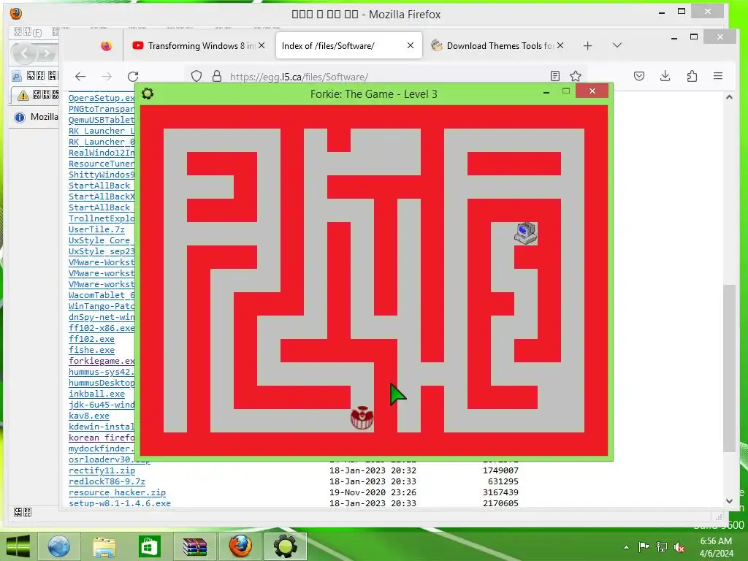Open the ff102-x86.exe link
Image resolution: width=748 pixels, height=561 pixels.
(x=102, y=328)
